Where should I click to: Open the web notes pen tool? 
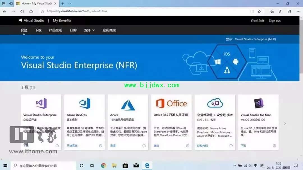click(281, 11)
